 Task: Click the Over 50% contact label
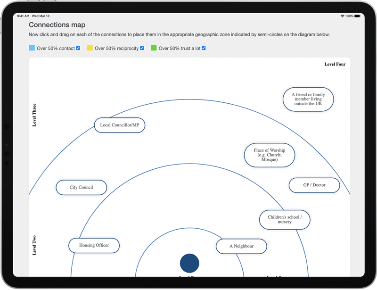coord(56,49)
